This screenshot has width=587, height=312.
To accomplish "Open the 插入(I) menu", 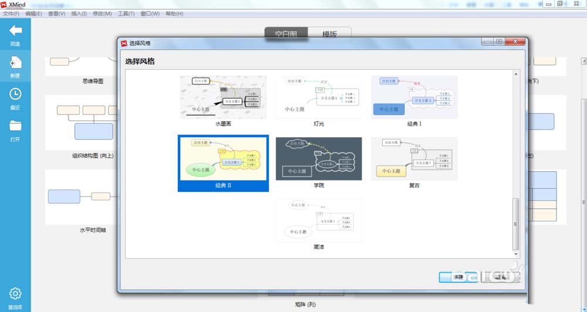I will (79, 13).
